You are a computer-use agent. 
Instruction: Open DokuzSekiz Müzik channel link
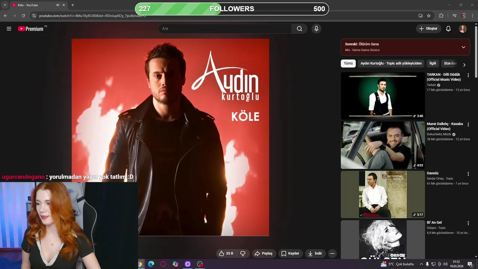(x=439, y=134)
